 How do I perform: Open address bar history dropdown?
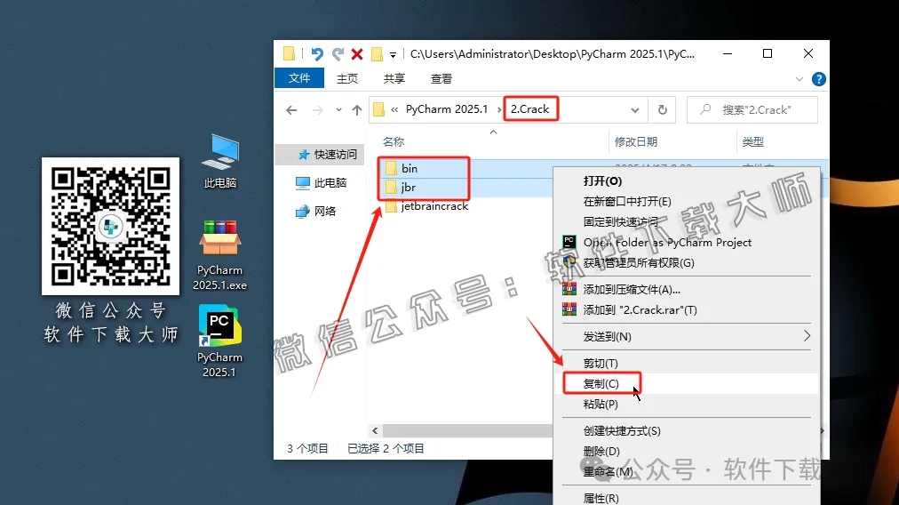pyautogui.click(x=634, y=109)
